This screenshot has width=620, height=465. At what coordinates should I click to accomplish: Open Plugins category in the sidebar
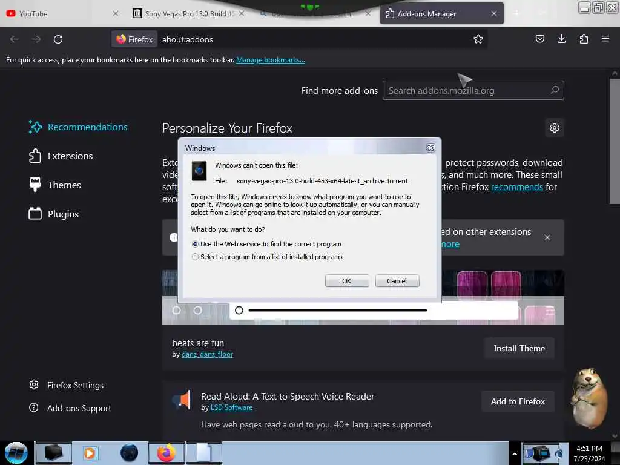[x=54, y=214]
